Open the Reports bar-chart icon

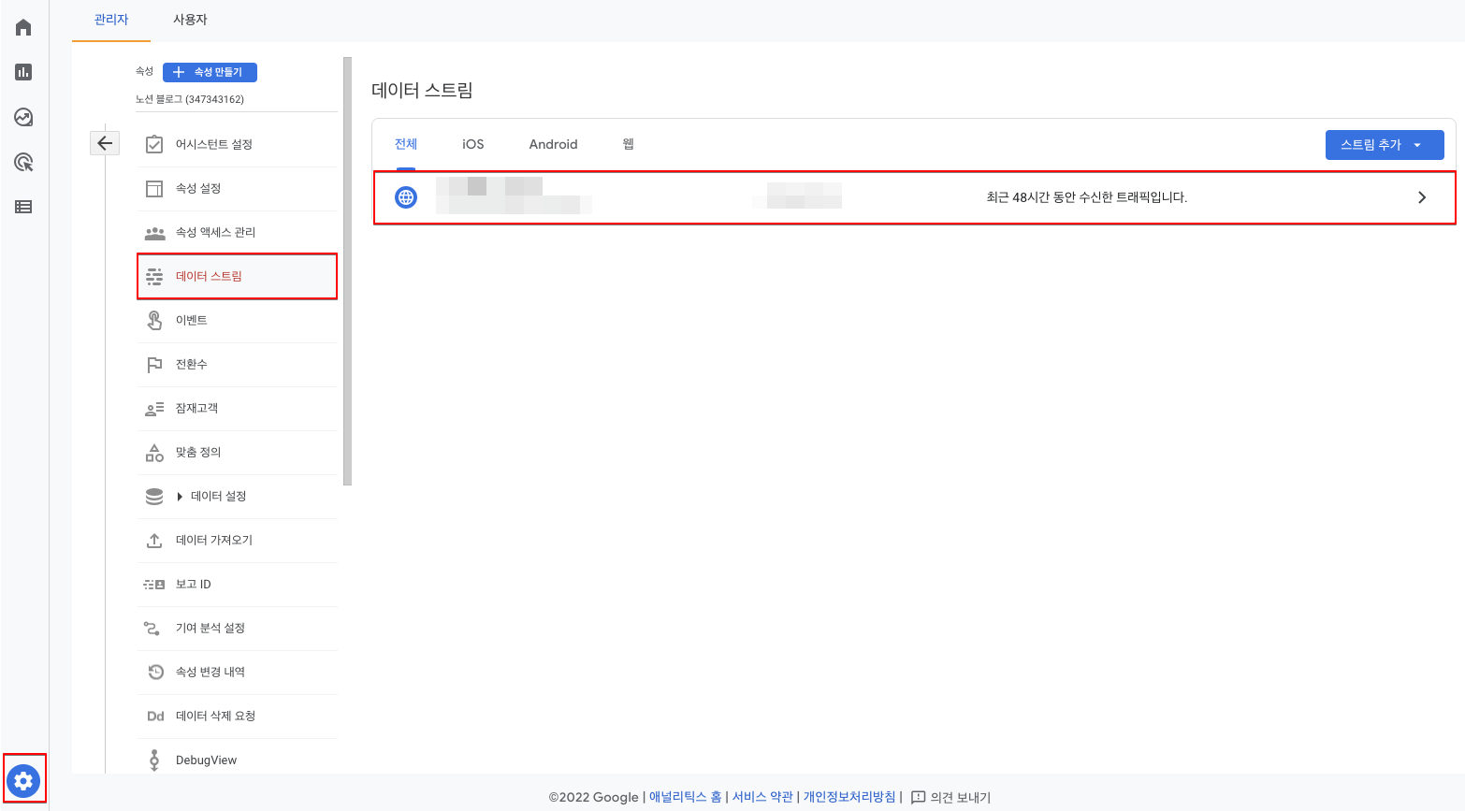(x=23, y=72)
